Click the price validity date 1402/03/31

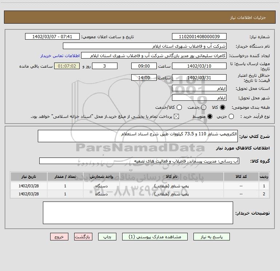coord(199,77)
